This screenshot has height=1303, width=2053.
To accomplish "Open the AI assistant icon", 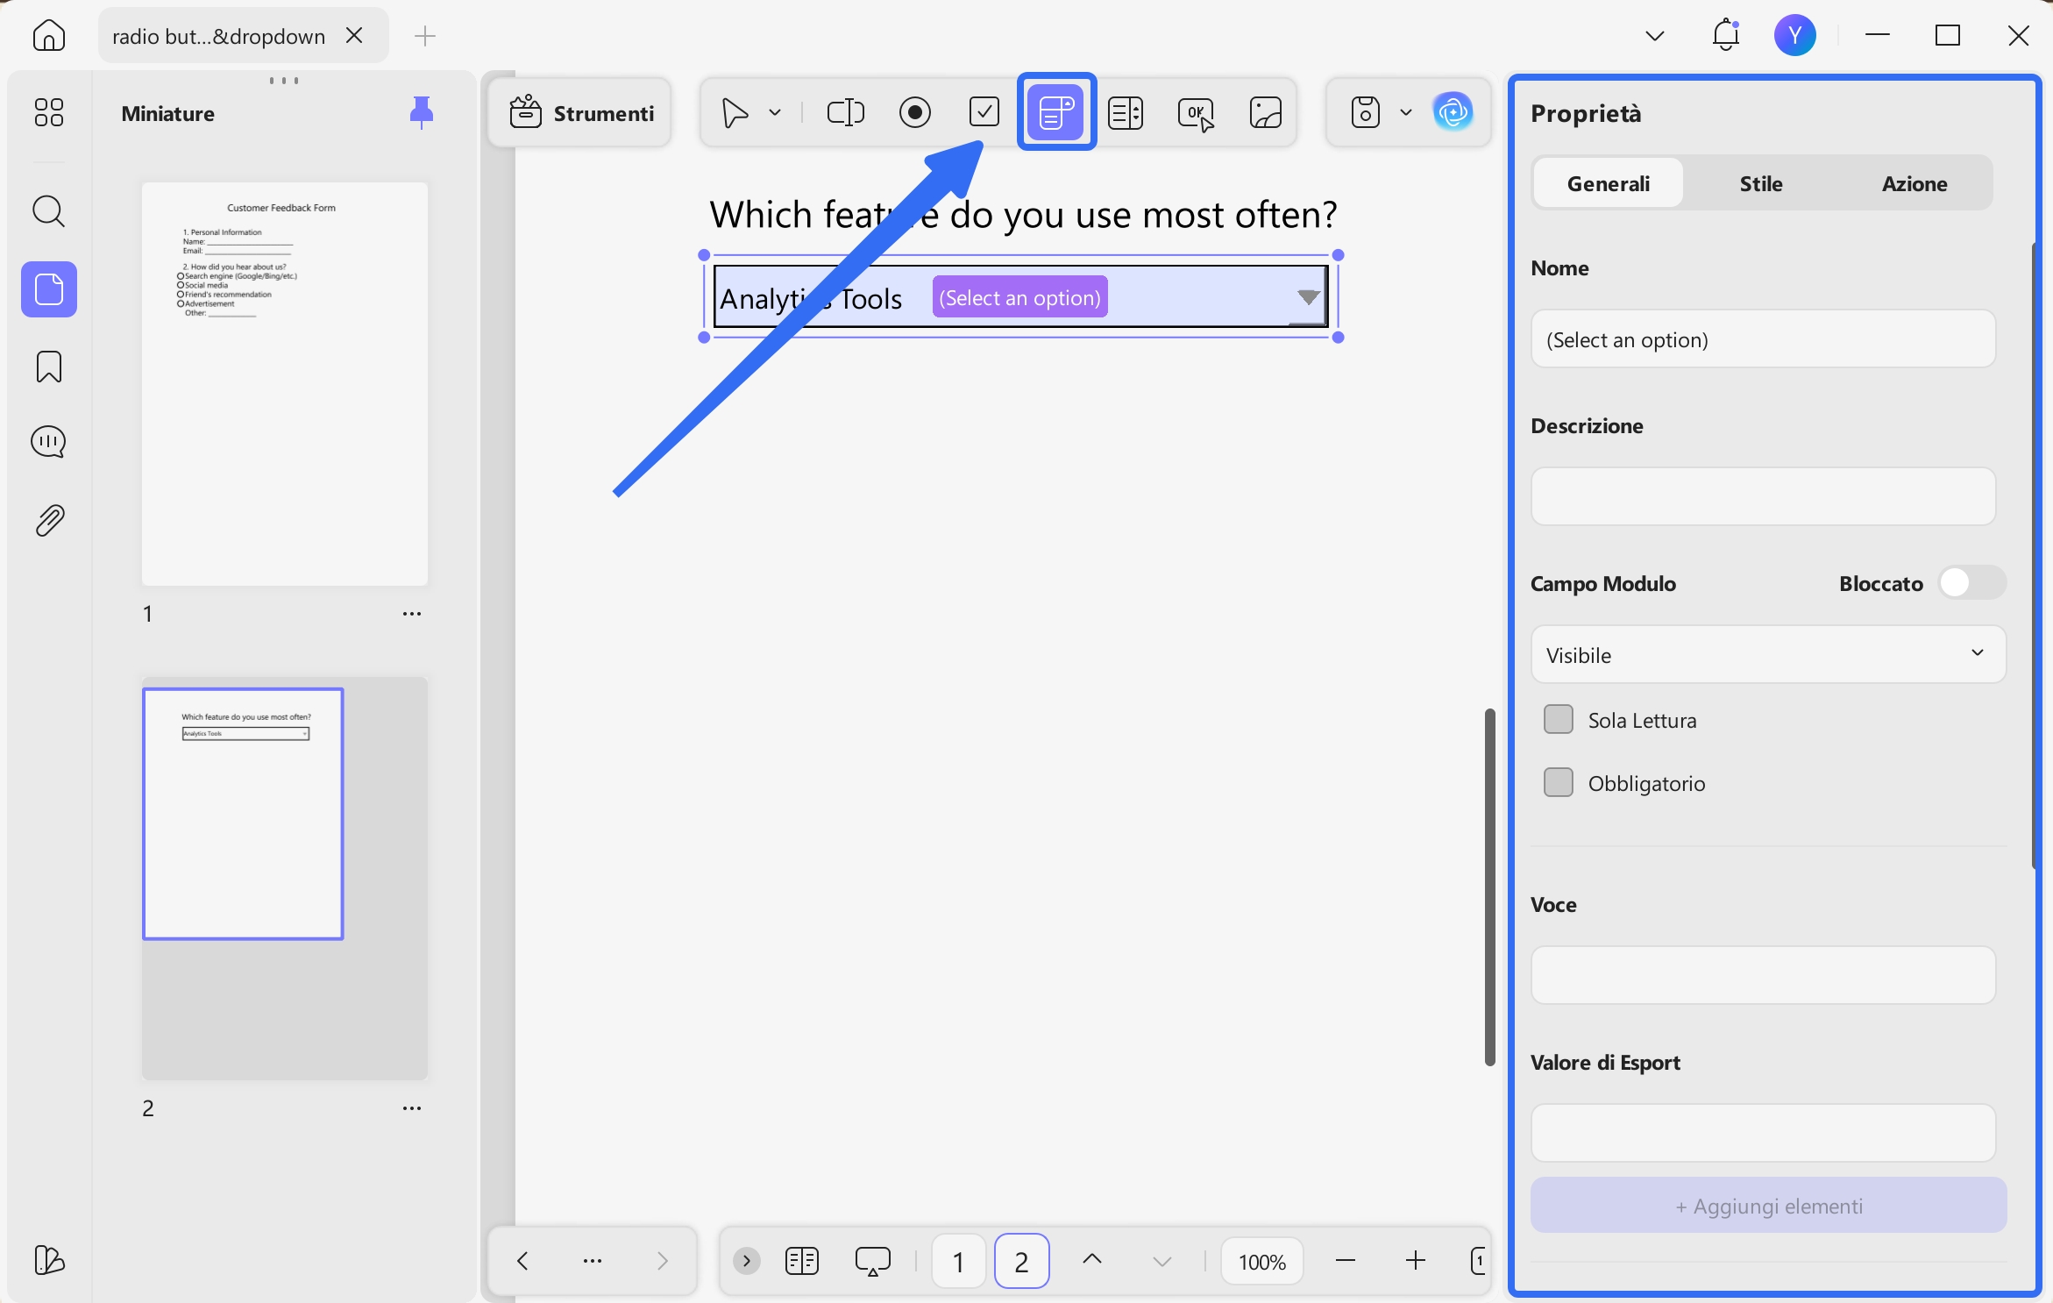I will pyautogui.click(x=1453, y=112).
